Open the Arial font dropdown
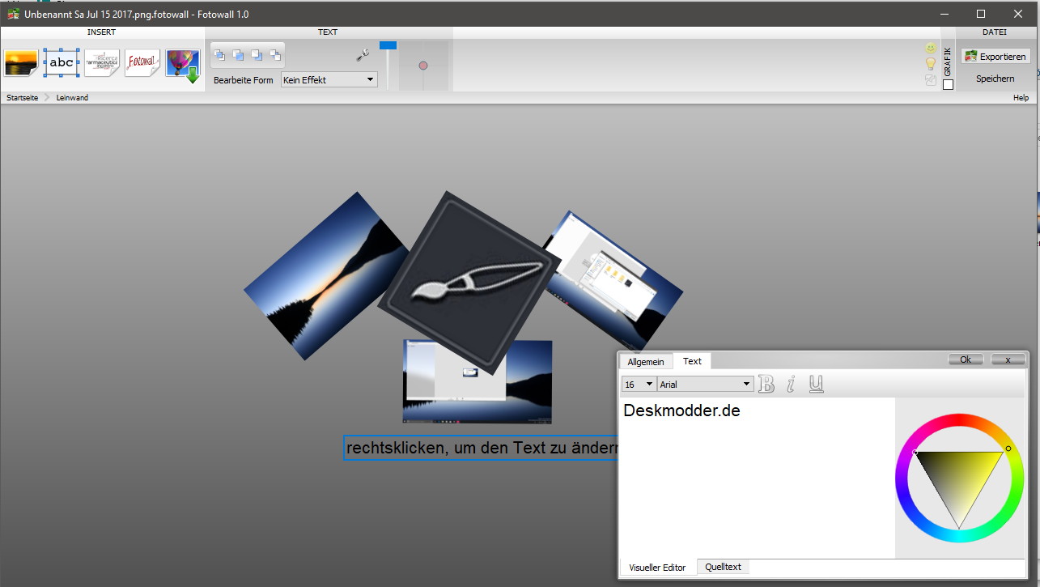The width and height of the screenshot is (1040, 587). [x=706, y=384]
